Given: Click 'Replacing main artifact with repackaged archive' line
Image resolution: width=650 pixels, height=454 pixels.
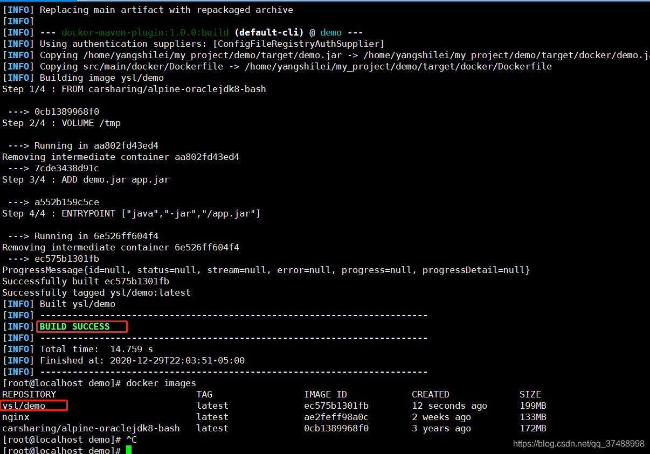Looking at the screenshot, I should click(x=148, y=10).
